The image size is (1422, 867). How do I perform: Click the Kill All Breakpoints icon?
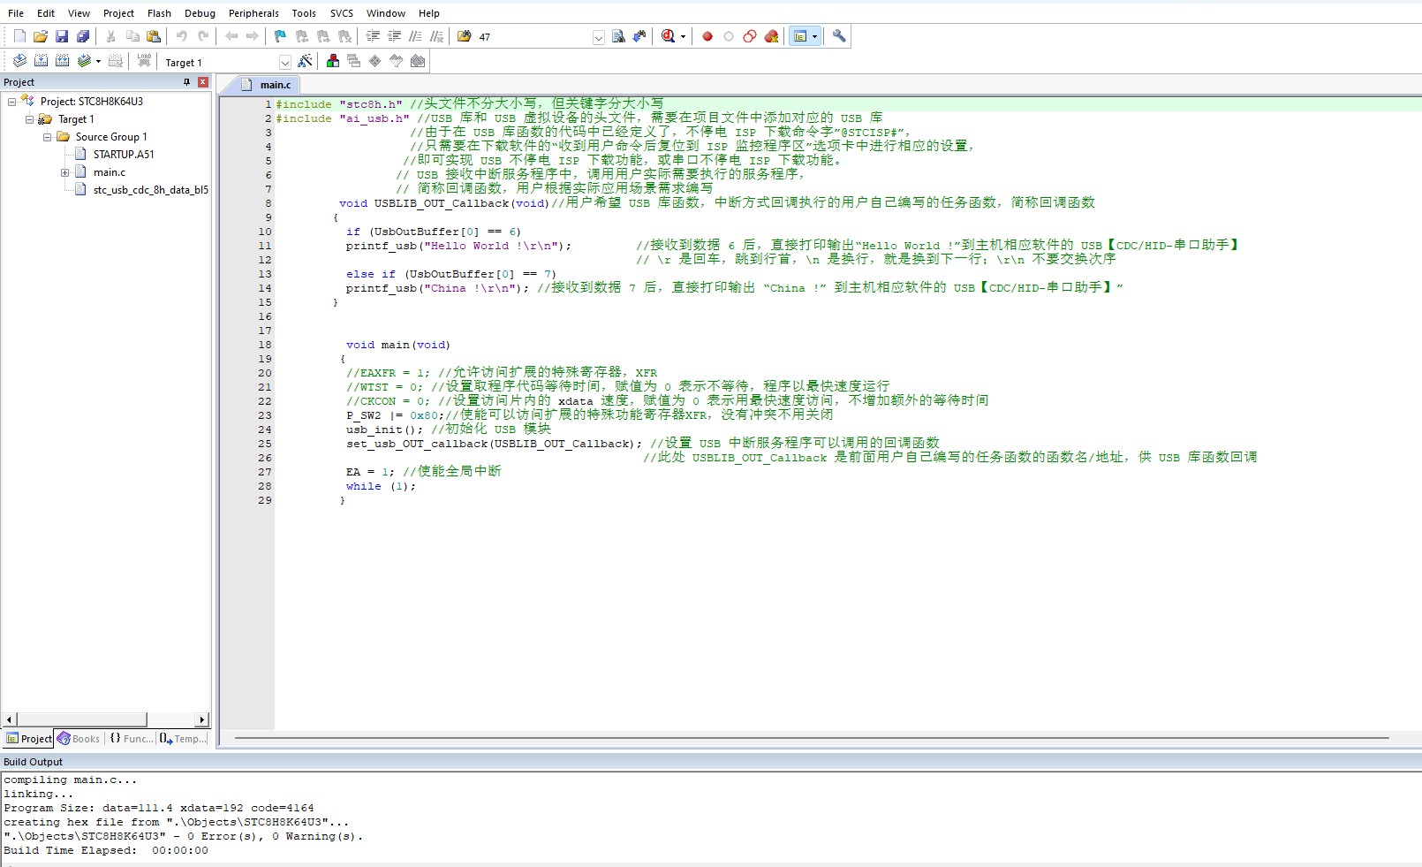[771, 36]
